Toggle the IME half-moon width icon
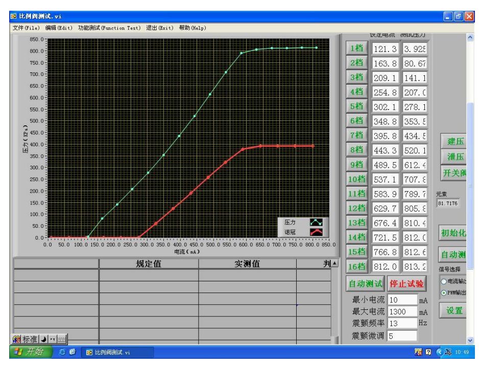The image size is (479, 369). pyautogui.click(x=45, y=339)
